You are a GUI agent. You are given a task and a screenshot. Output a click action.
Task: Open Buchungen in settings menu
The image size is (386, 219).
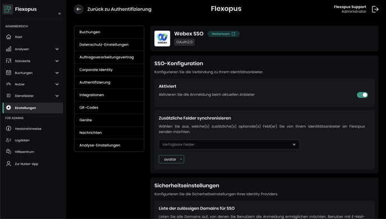[109, 32]
